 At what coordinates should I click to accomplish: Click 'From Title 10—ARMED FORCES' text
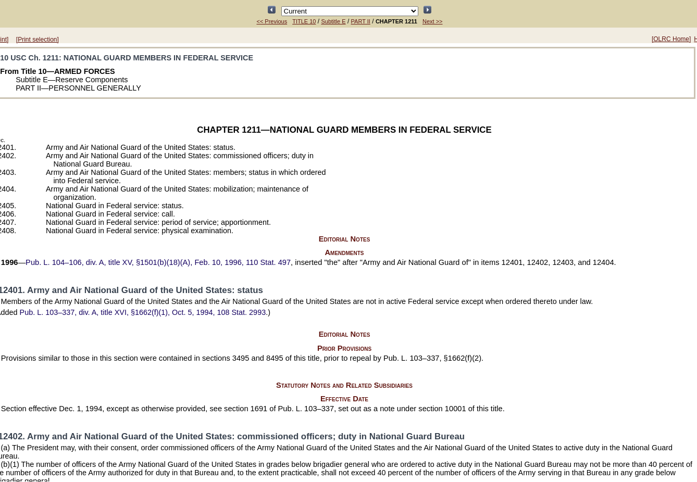tap(57, 71)
